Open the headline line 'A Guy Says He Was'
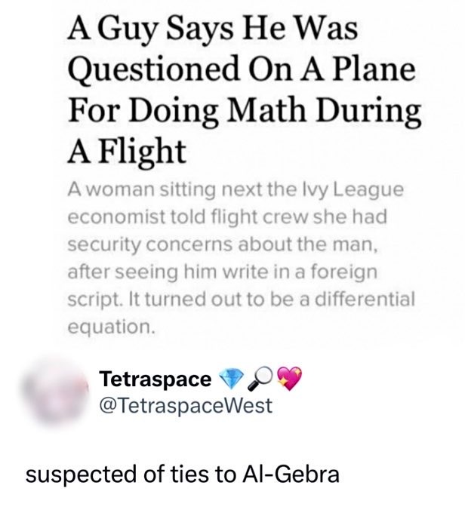Screen dimensions: 468x510 point(213,29)
